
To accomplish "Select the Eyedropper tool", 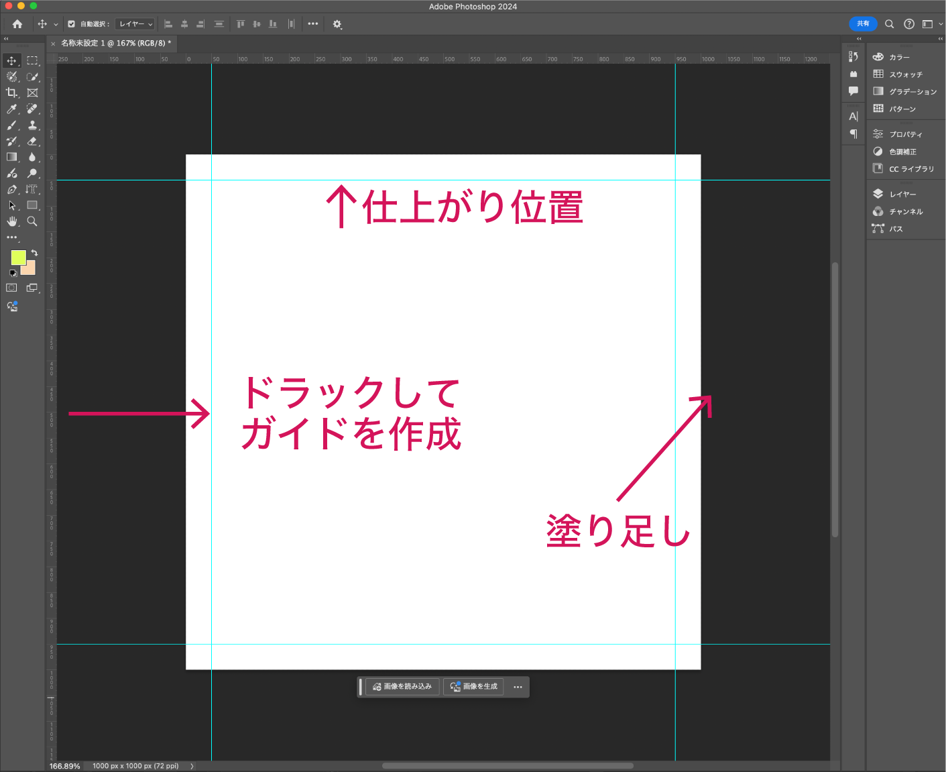I will point(11,109).
